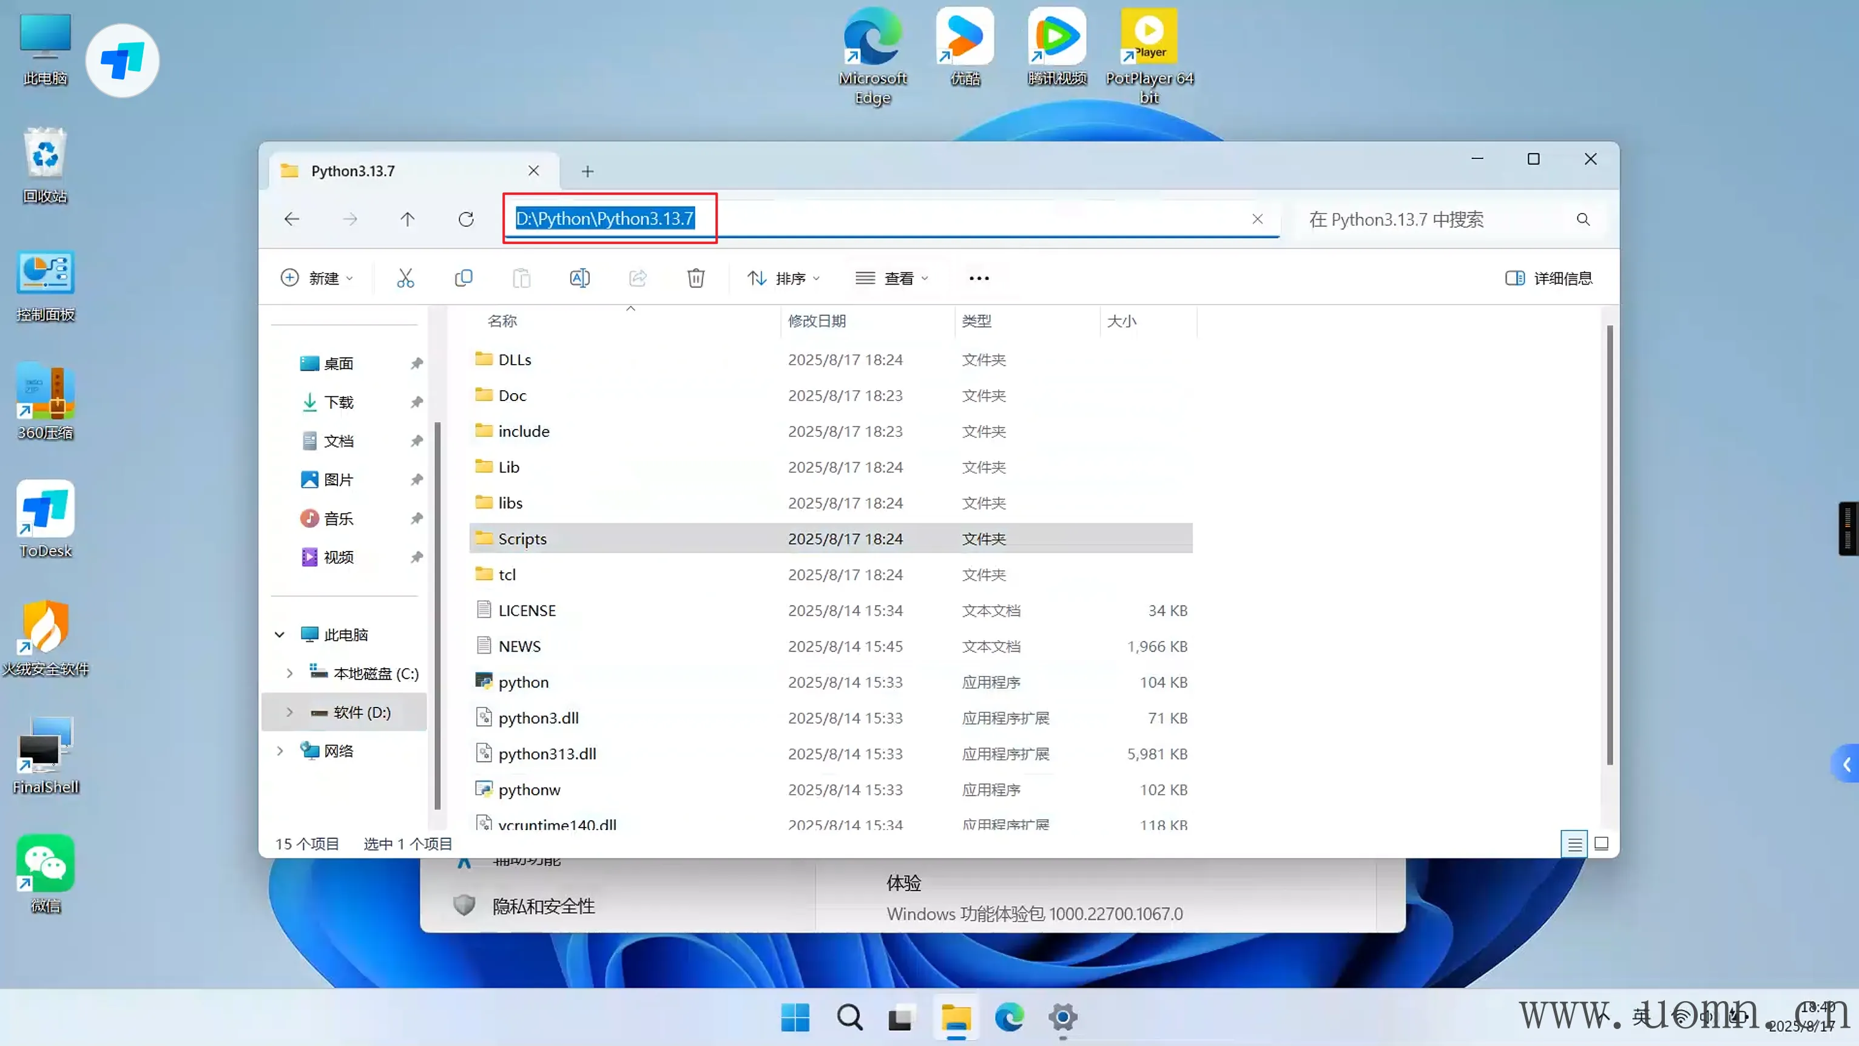Image resolution: width=1859 pixels, height=1046 pixels.
Task: Select the python313.dll file
Action: click(x=547, y=754)
